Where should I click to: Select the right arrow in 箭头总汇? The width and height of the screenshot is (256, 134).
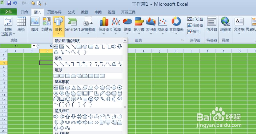[x=56, y=116]
